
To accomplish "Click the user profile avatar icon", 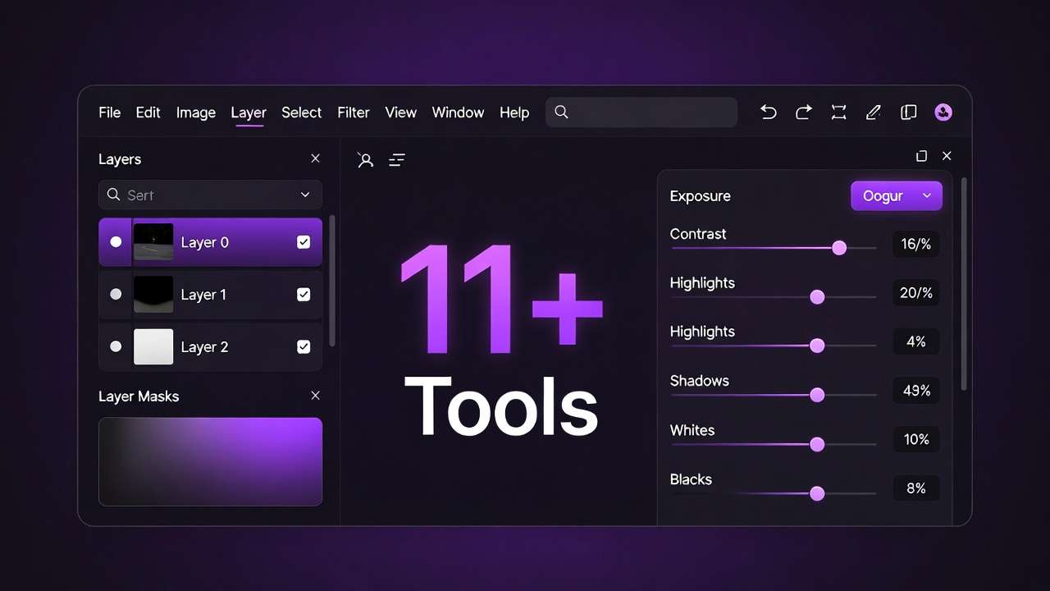I will [943, 112].
